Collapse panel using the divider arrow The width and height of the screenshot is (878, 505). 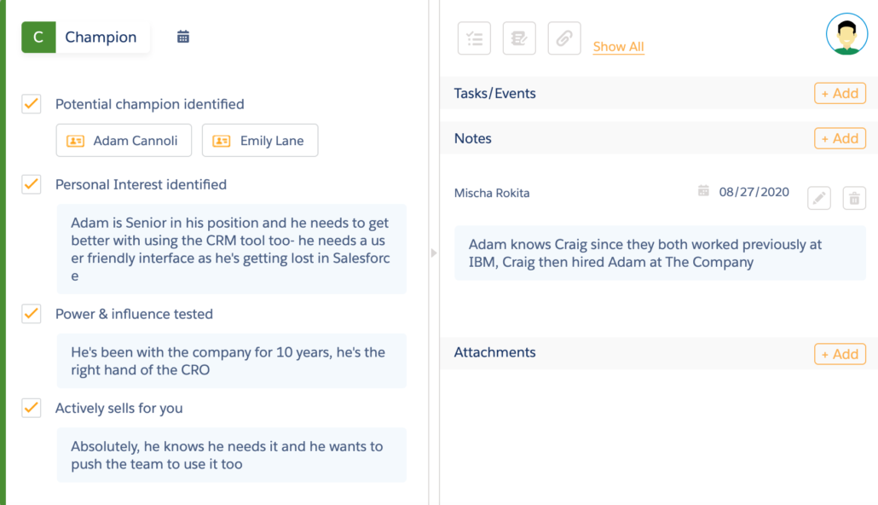pyautogui.click(x=434, y=252)
